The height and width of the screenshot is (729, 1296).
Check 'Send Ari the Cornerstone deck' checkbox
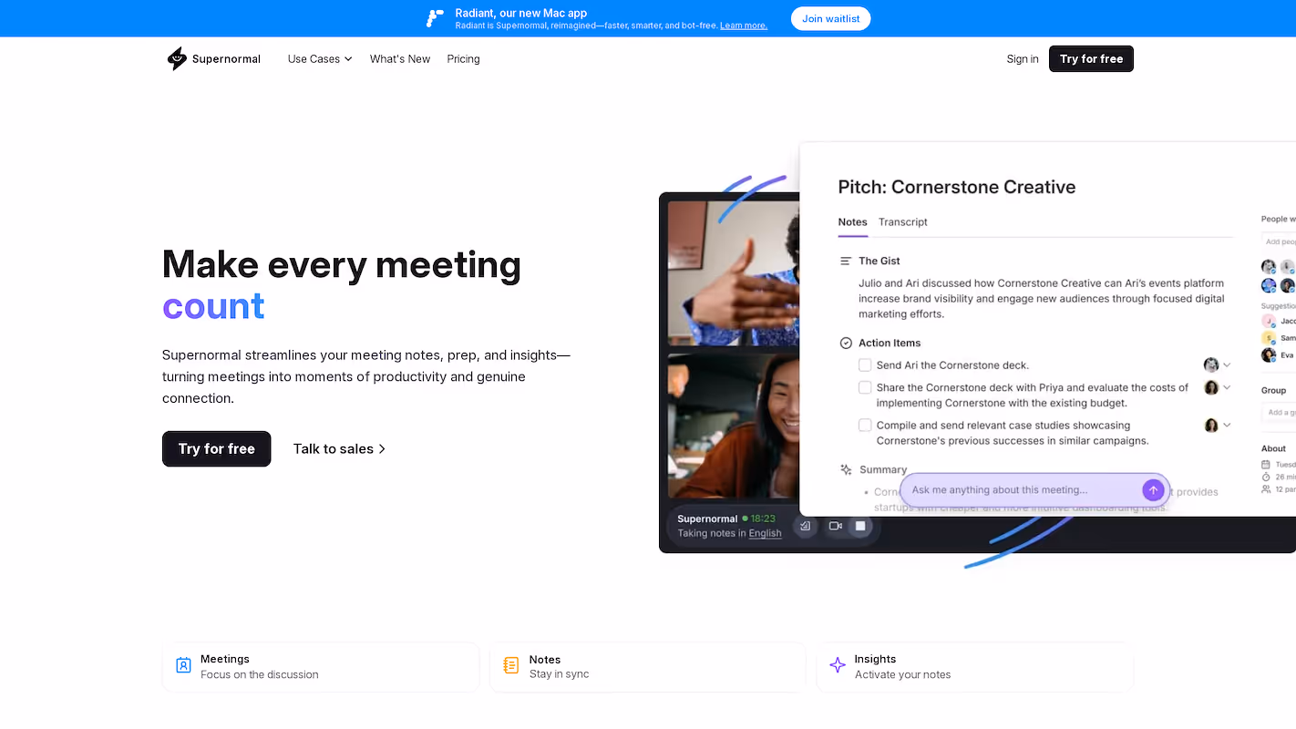coord(865,364)
